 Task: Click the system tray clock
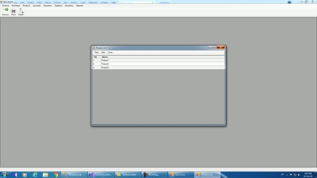[x=308, y=175]
